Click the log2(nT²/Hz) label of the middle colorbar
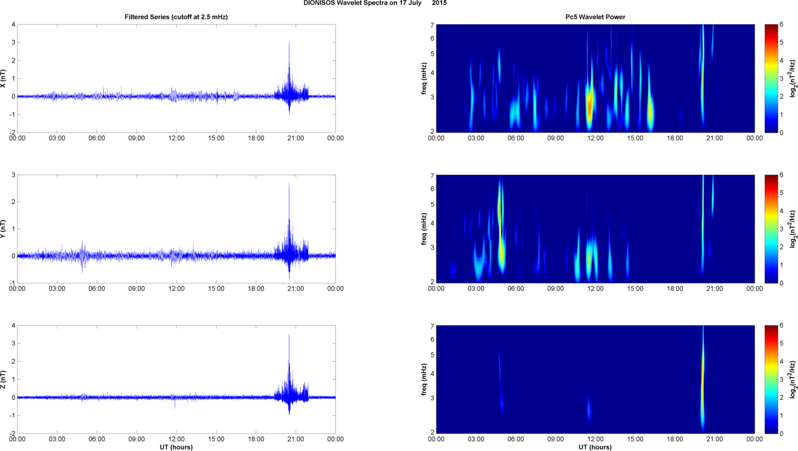The image size is (798, 451). (793, 229)
